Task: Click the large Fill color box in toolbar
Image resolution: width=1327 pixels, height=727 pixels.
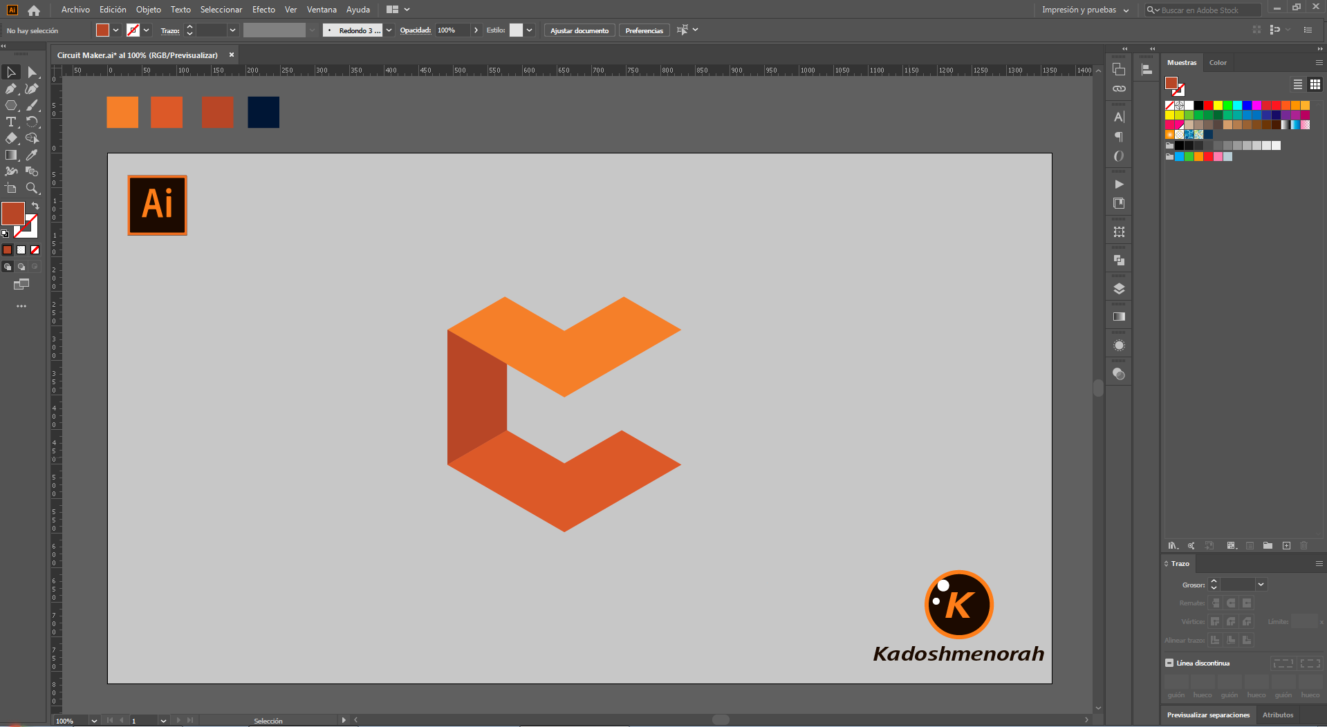Action: point(13,214)
